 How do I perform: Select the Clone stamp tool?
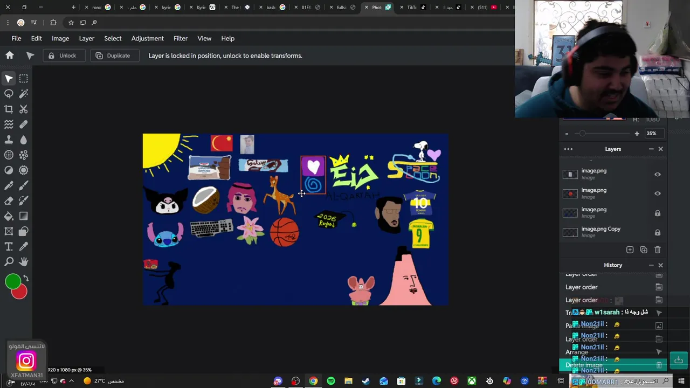click(9, 140)
